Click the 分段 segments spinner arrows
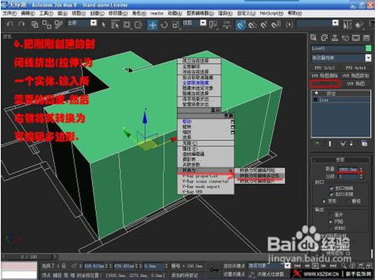The width and height of the screenshot is (378, 280). (361, 177)
